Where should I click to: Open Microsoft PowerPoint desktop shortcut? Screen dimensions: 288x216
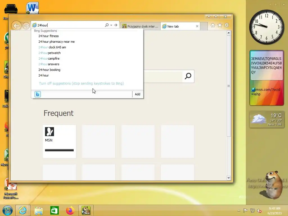point(11,189)
